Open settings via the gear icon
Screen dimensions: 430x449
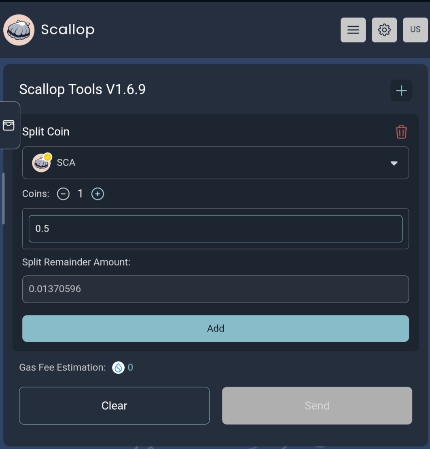point(384,30)
